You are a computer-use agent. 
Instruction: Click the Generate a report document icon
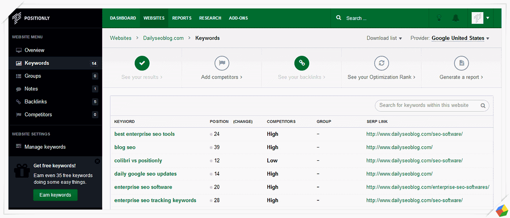tap(461, 63)
